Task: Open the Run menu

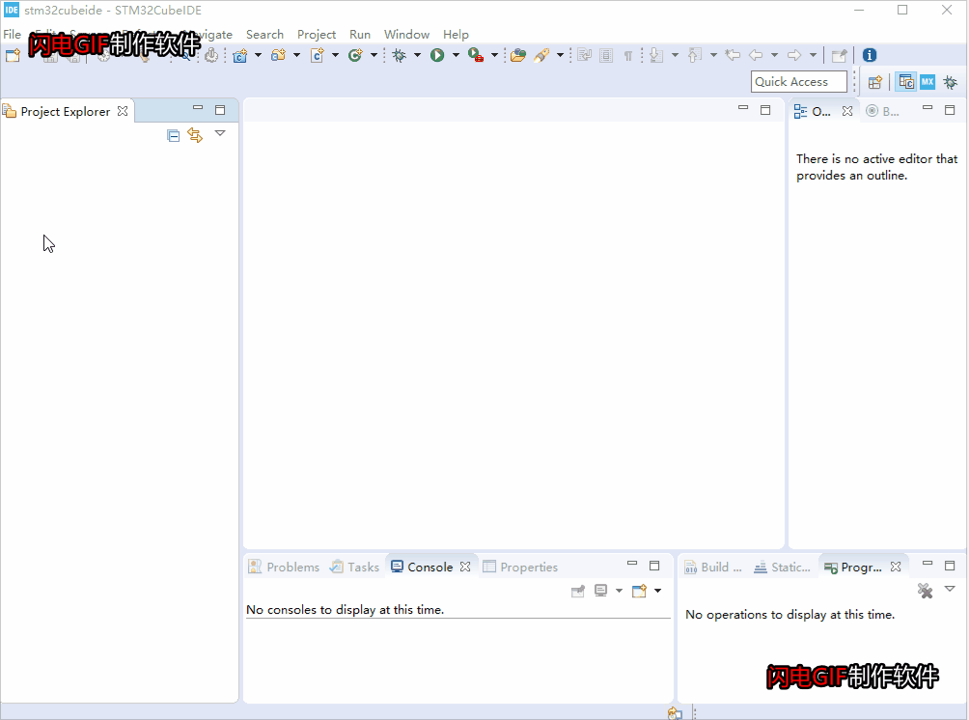Action: (x=360, y=35)
